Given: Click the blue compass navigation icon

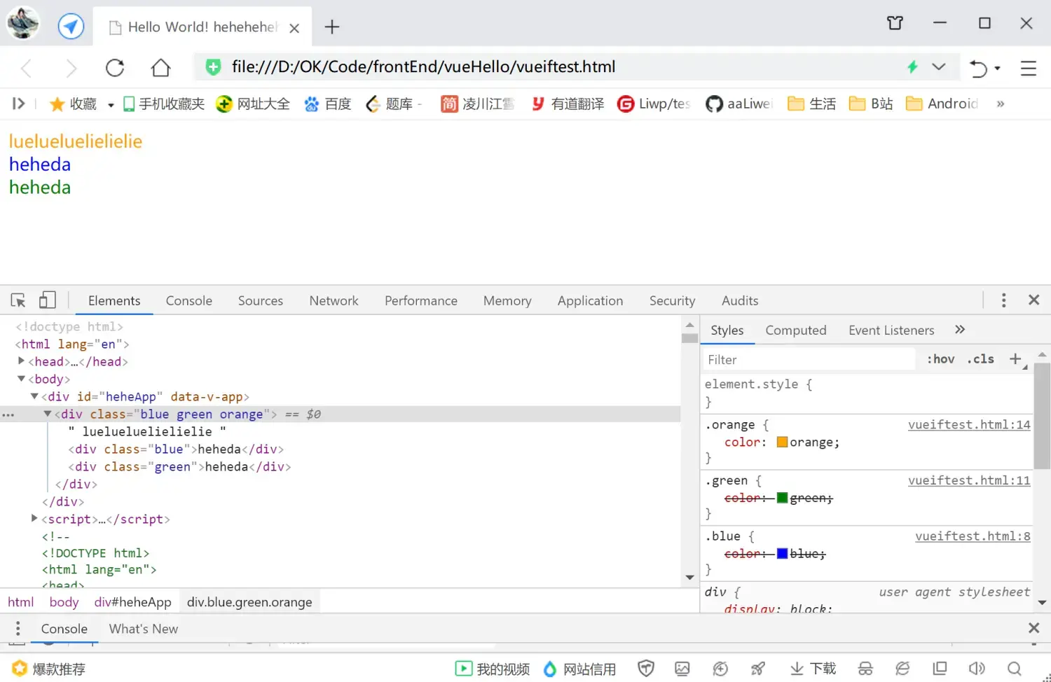Looking at the screenshot, I should coord(70,27).
